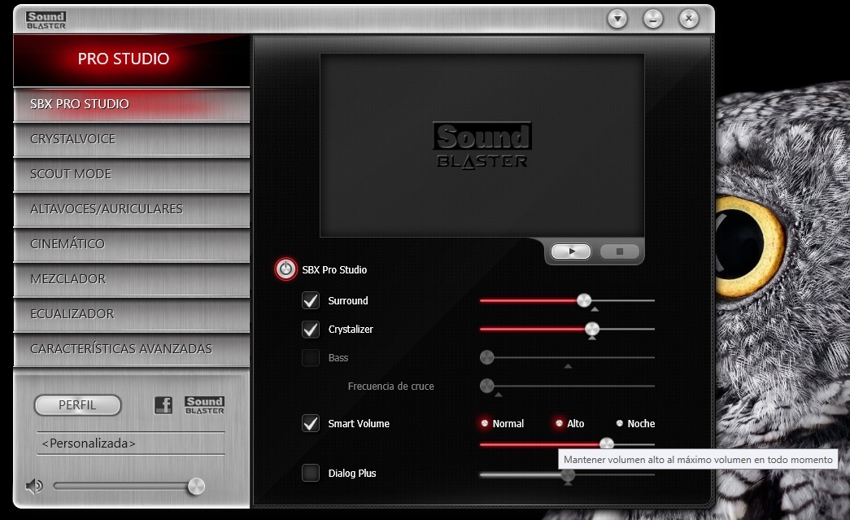Open the title bar dropdown arrow menu
The width and height of the screenshot is (850, 520).
(x=617, y=19)
